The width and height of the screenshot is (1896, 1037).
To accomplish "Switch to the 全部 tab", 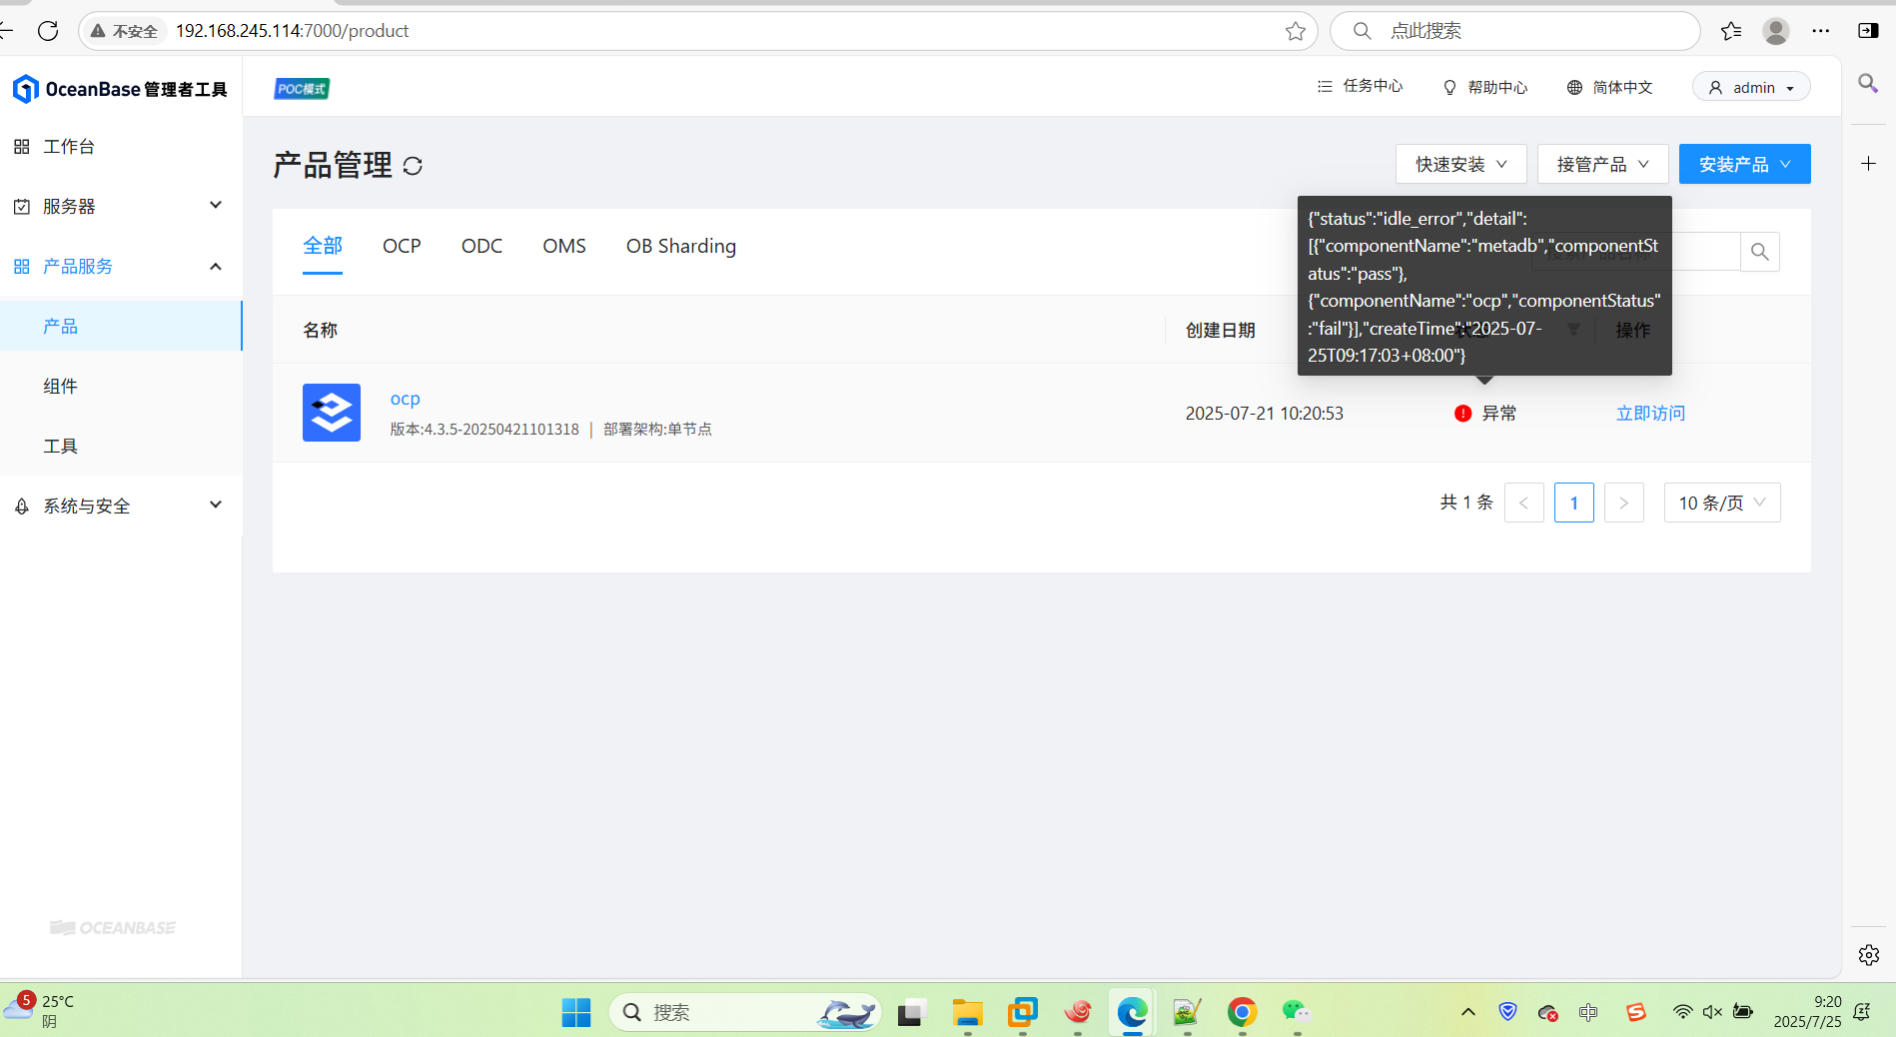I will coord(323,246).
